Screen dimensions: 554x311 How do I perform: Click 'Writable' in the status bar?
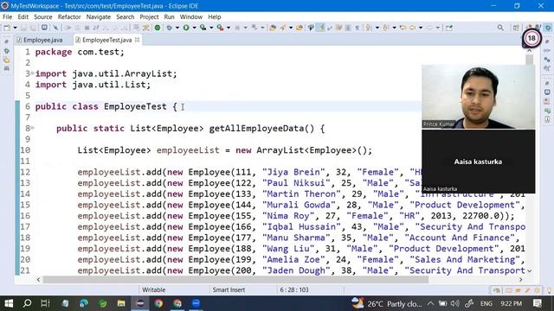click(154, 289)
